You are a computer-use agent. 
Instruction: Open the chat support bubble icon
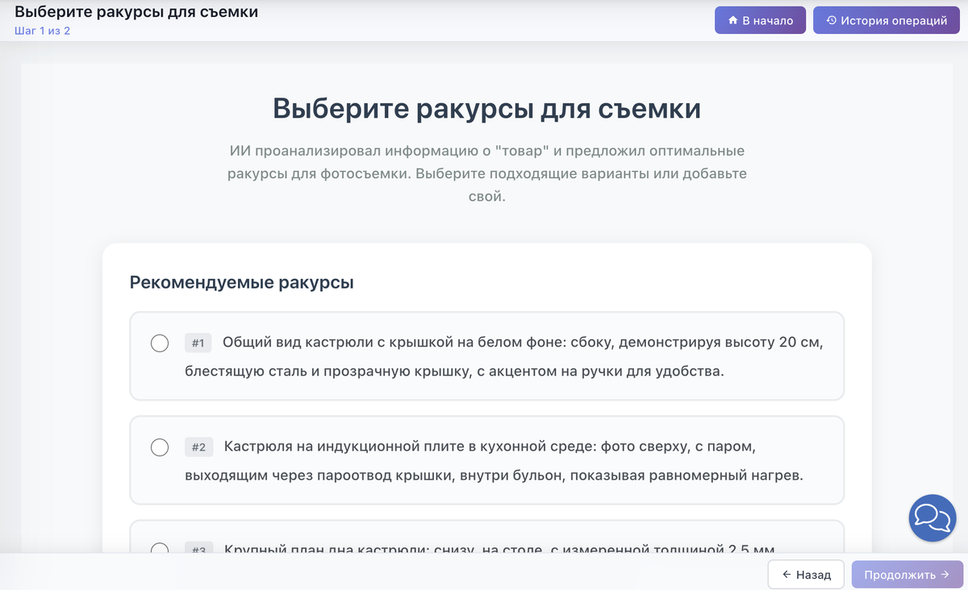[x=933, y=517]
